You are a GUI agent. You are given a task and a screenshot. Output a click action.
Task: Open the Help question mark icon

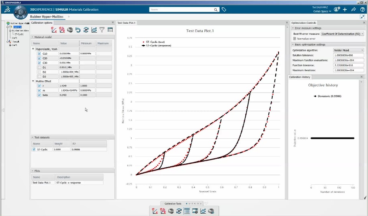click(363, 9)
